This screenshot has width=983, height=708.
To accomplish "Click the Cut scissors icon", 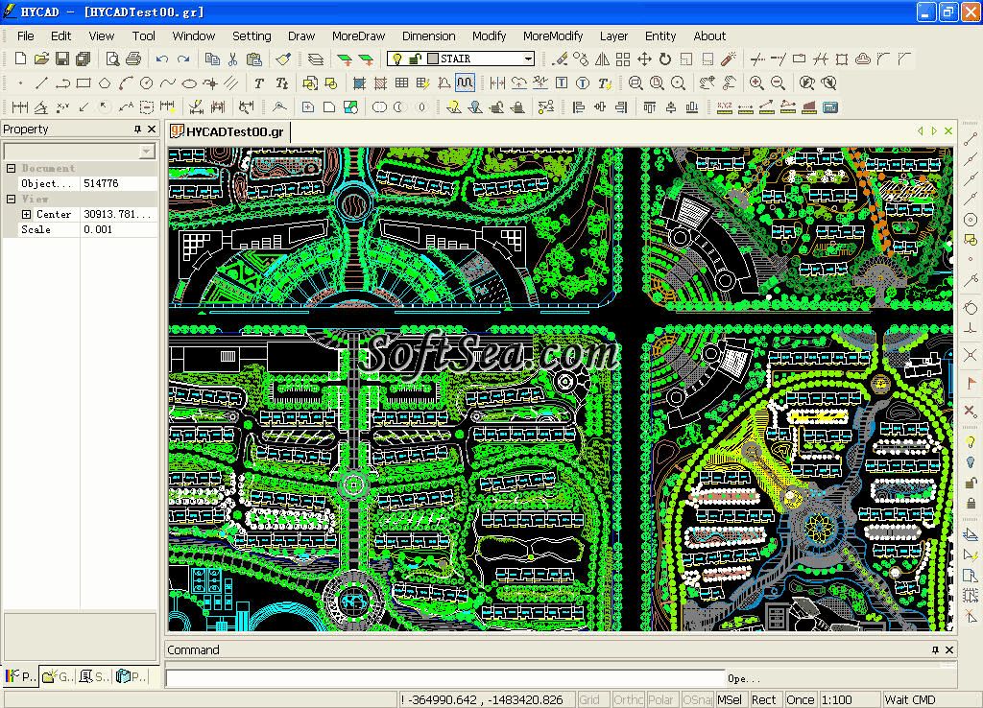I will pos(232,59).
